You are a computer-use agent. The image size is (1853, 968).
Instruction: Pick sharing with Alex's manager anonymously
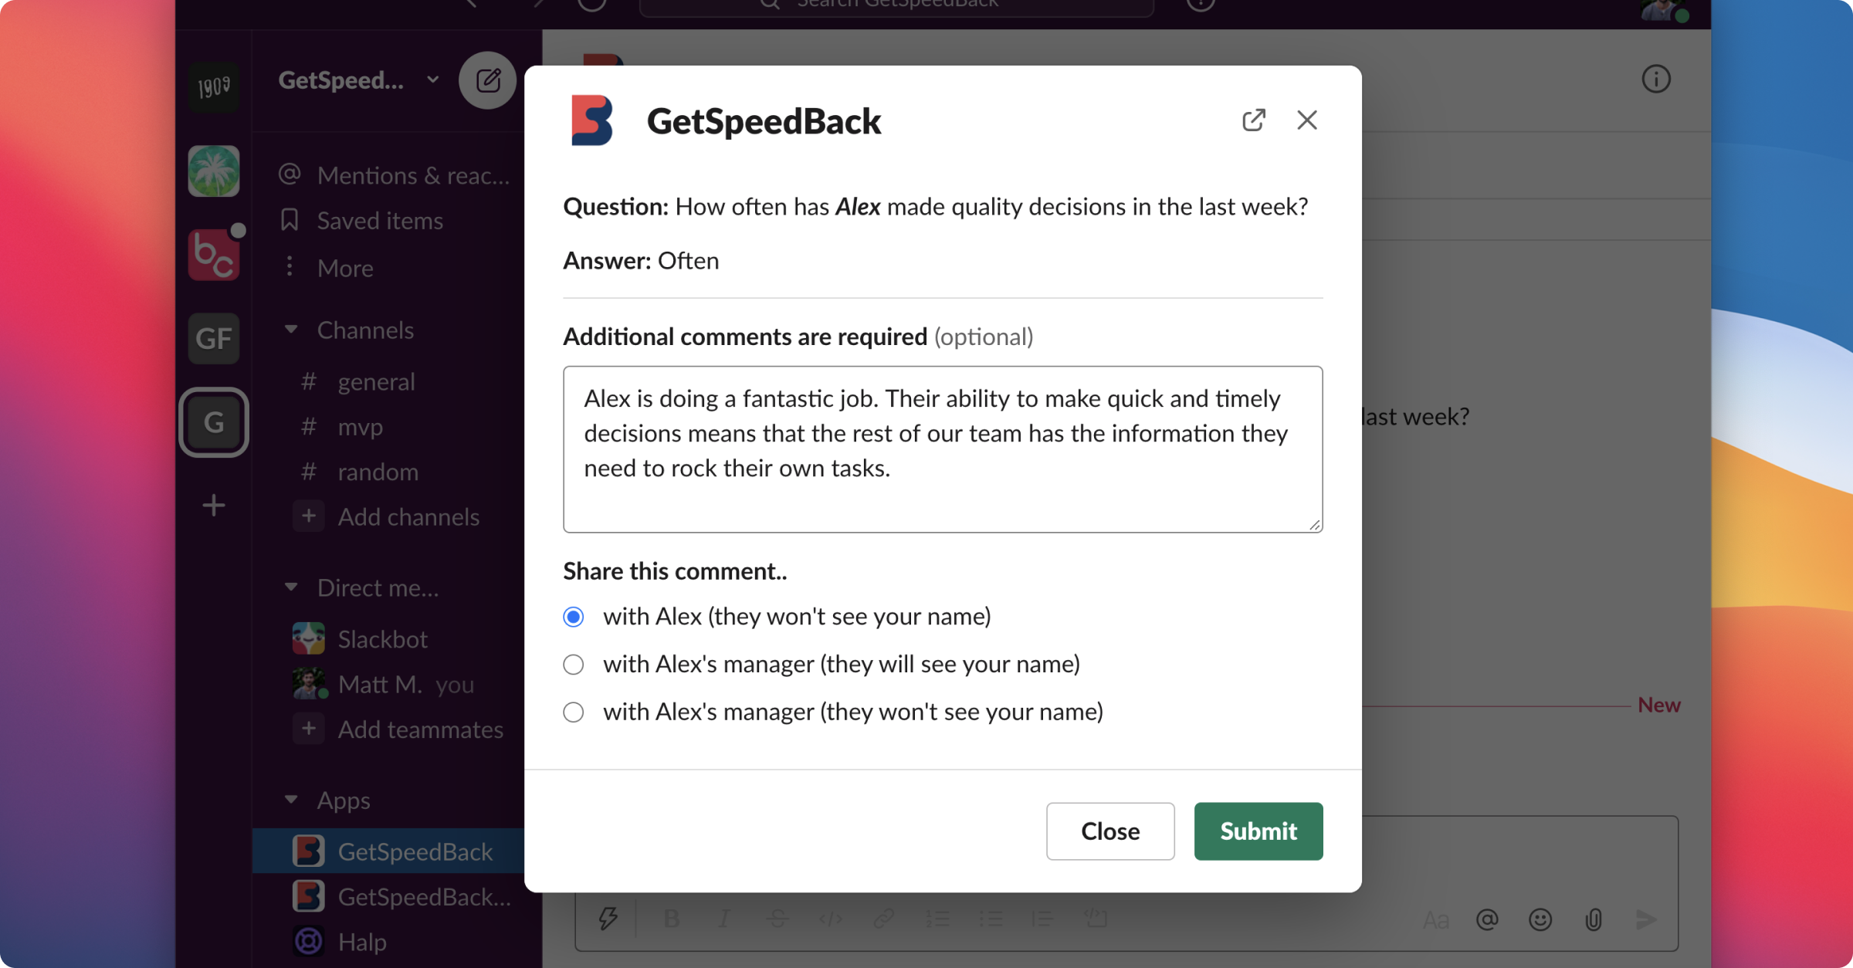573,712
